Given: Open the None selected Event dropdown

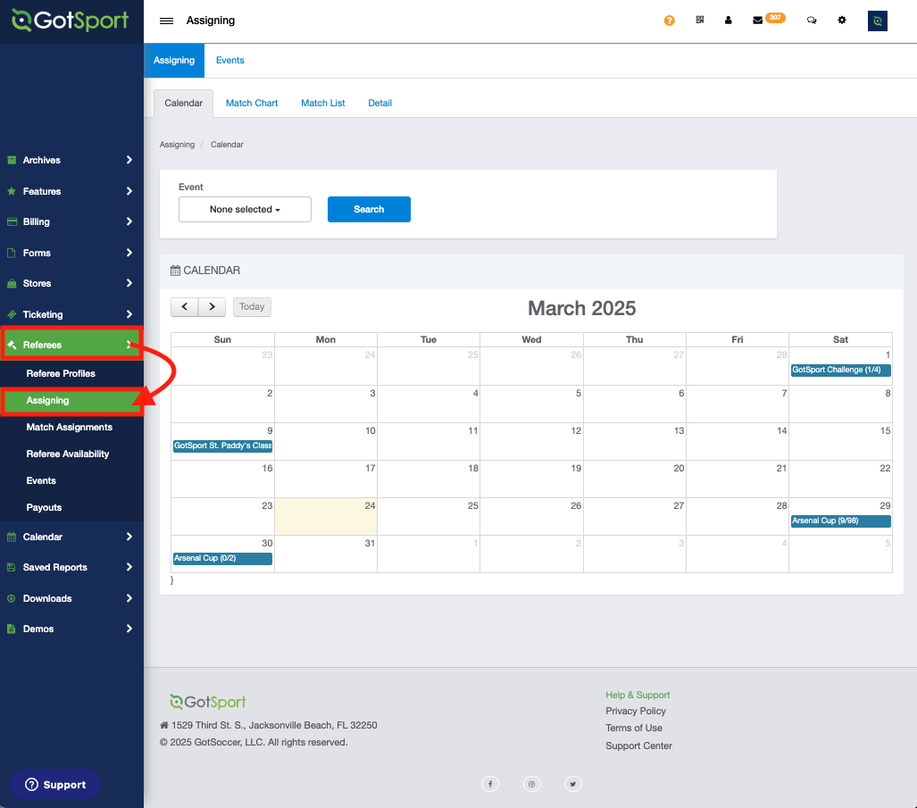Looking at the screenshot, I should point(244,209).
